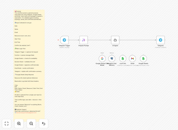
Task: Click the 'Prepare Prompt' node label
Action: coord(84,46)
